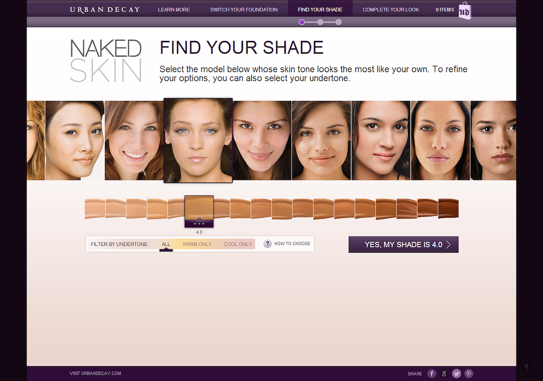Go to SWITCH YOUR FOUNDATION tab
Image resolution: width=543 pixels, height=381 pixels.
point(244,9)
